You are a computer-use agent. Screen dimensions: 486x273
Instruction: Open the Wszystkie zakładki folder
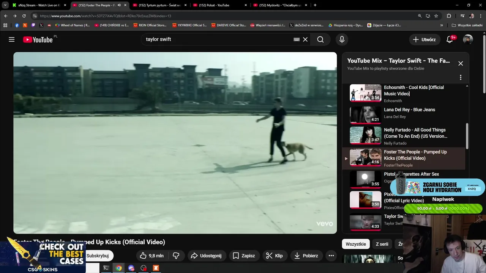coord(467,25)
